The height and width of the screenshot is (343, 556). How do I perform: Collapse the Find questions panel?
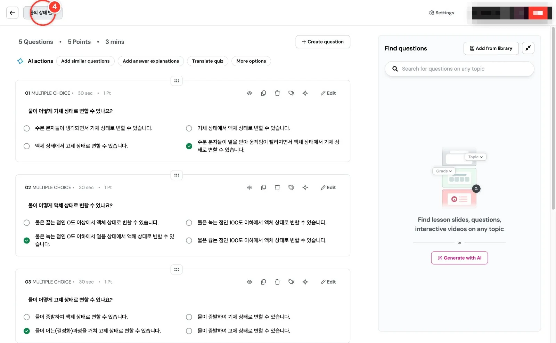tap(528, 48)
